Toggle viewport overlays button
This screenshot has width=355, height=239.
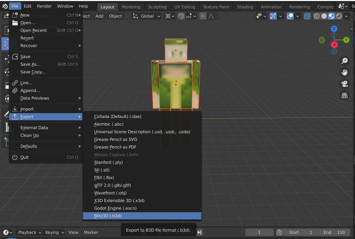290,16
